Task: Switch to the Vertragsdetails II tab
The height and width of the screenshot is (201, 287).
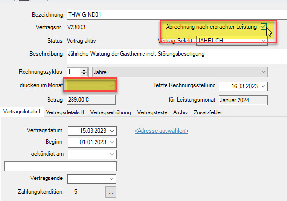Action: tap(65, 112)
